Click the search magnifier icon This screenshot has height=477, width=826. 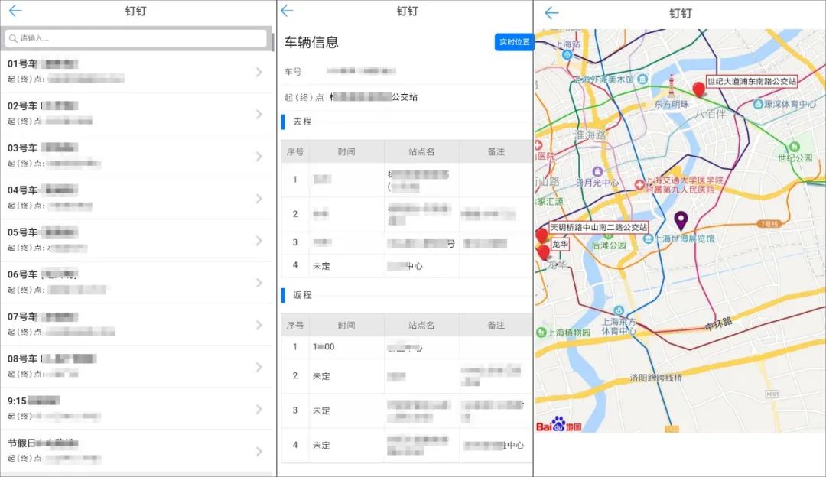point(13,38)
